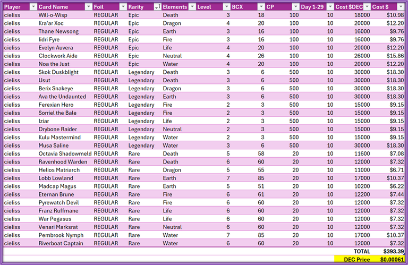Select the Will-o-Wisp card name cell
Viewport: 408px width, 265px height.
point(65,15)
